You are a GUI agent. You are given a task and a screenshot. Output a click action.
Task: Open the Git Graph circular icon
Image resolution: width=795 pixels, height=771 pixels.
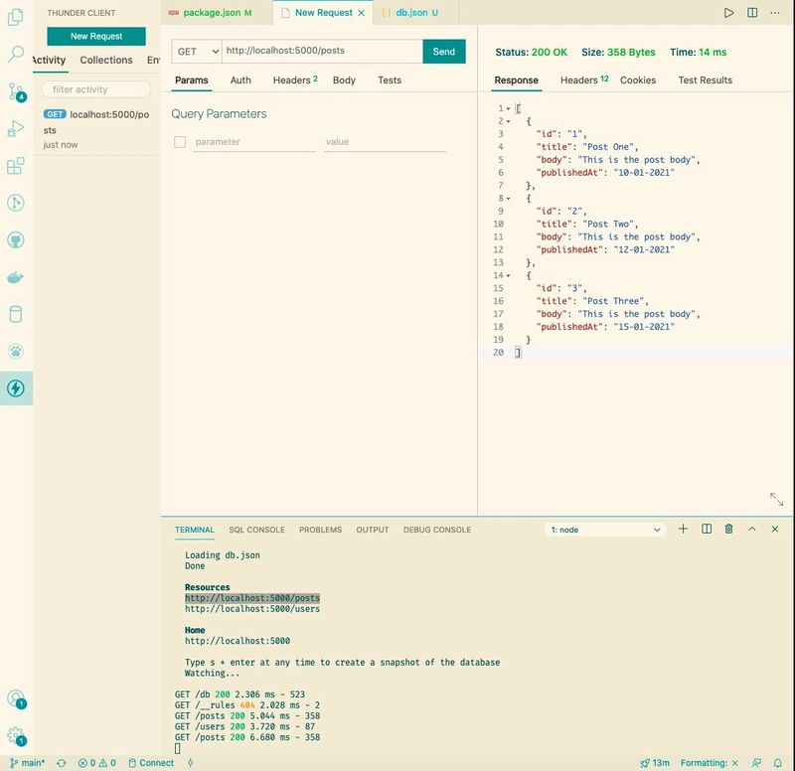click(16, 203)
